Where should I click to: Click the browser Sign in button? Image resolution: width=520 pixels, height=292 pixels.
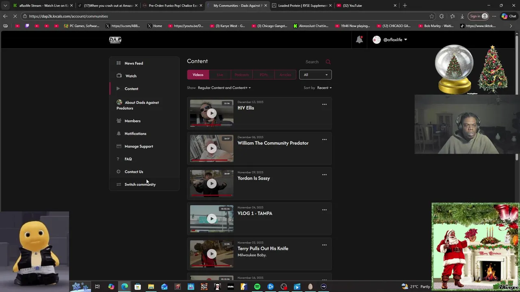[478, 16]
